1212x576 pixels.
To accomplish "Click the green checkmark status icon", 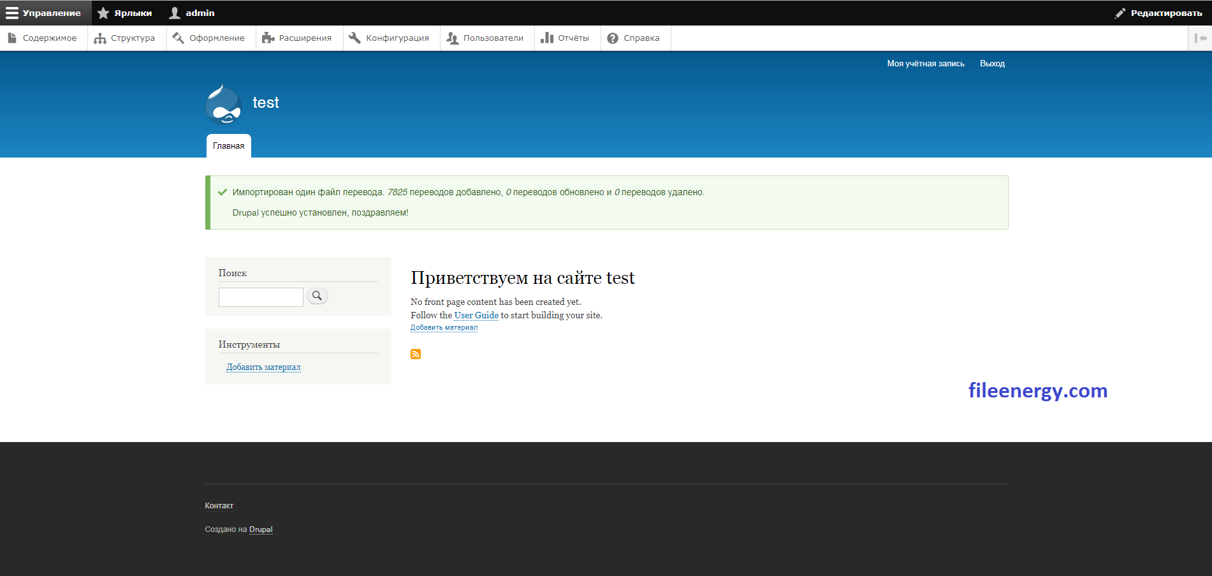I will 223,192.
